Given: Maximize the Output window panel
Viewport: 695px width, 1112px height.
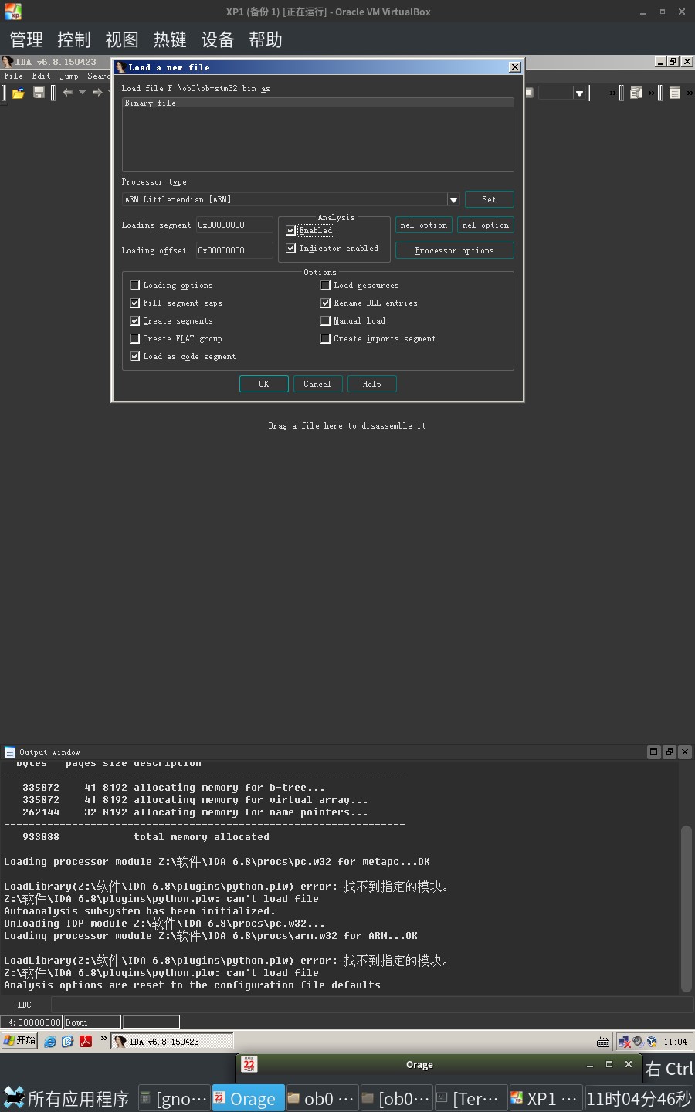Looking at the screenshot, I should (654, 752).
